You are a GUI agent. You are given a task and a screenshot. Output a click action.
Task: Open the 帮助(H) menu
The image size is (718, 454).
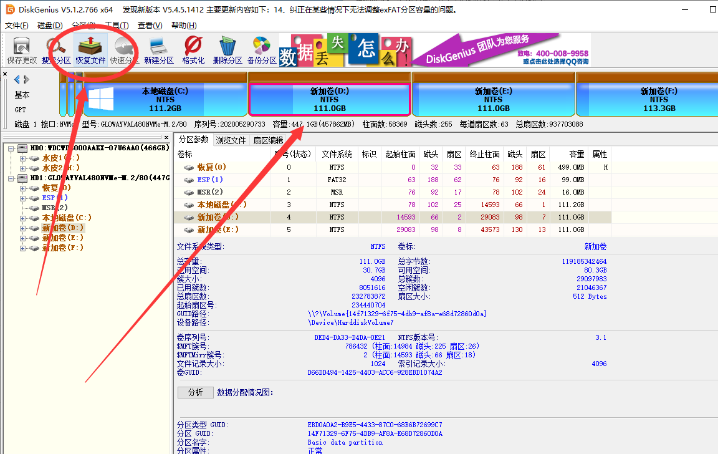pyautogui.click(x=184, y=25)
